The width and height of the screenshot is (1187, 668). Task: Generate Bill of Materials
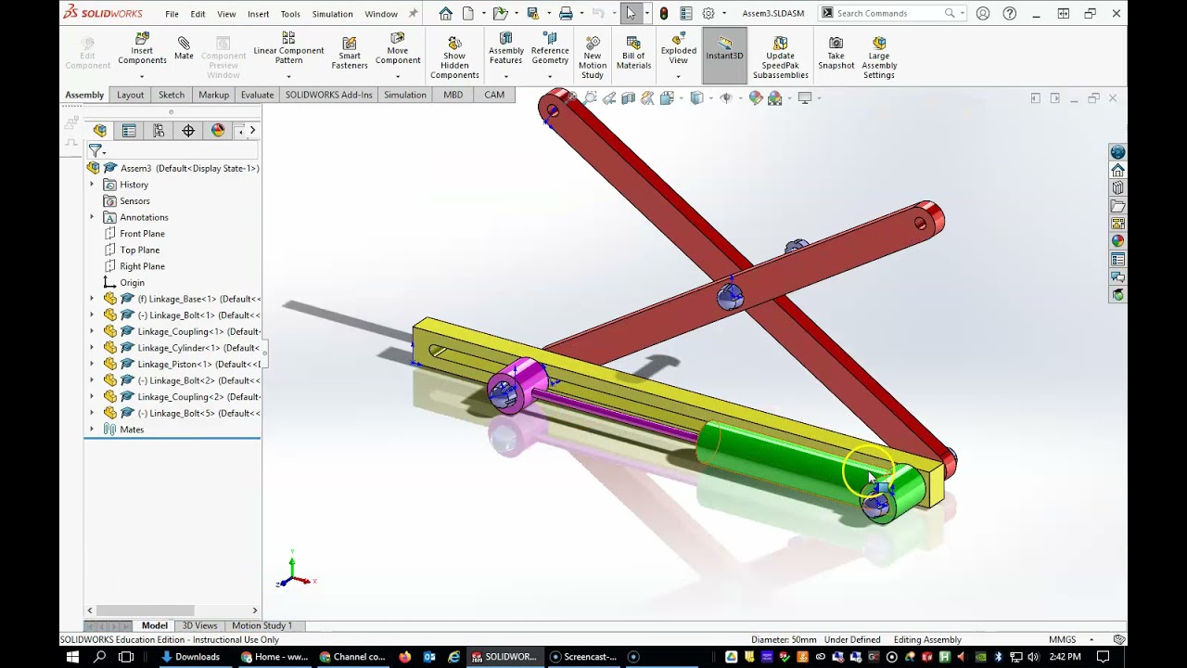(x=633, y=54)
